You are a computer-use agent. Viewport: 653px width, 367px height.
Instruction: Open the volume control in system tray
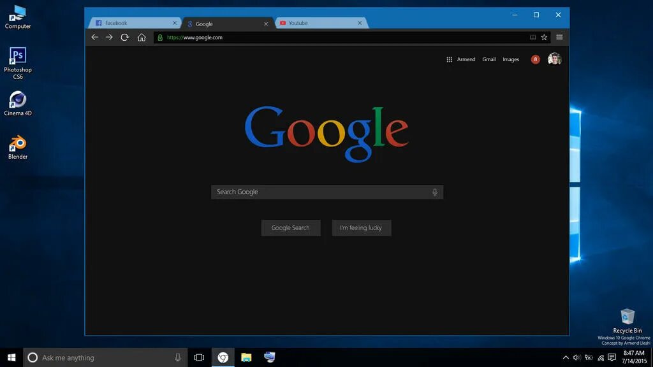576,357
